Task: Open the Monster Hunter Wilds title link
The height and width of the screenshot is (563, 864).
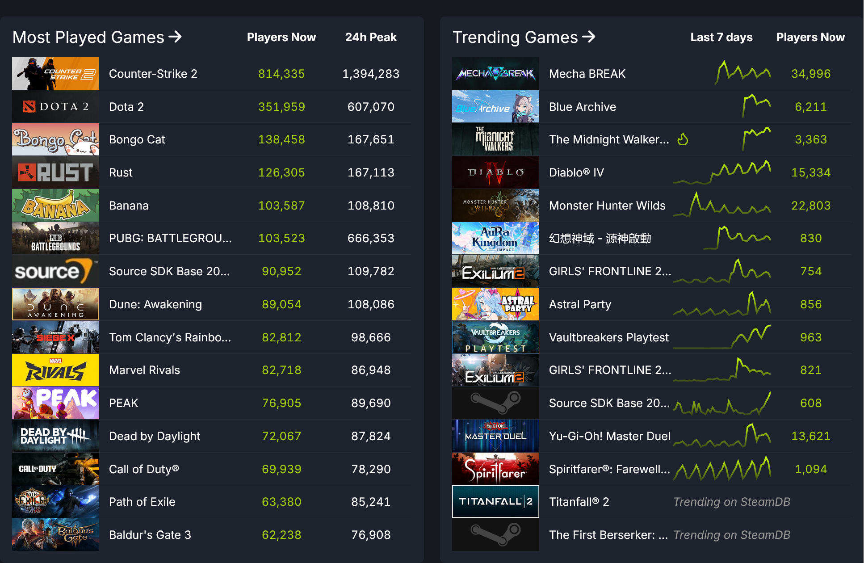Action: 607,206
